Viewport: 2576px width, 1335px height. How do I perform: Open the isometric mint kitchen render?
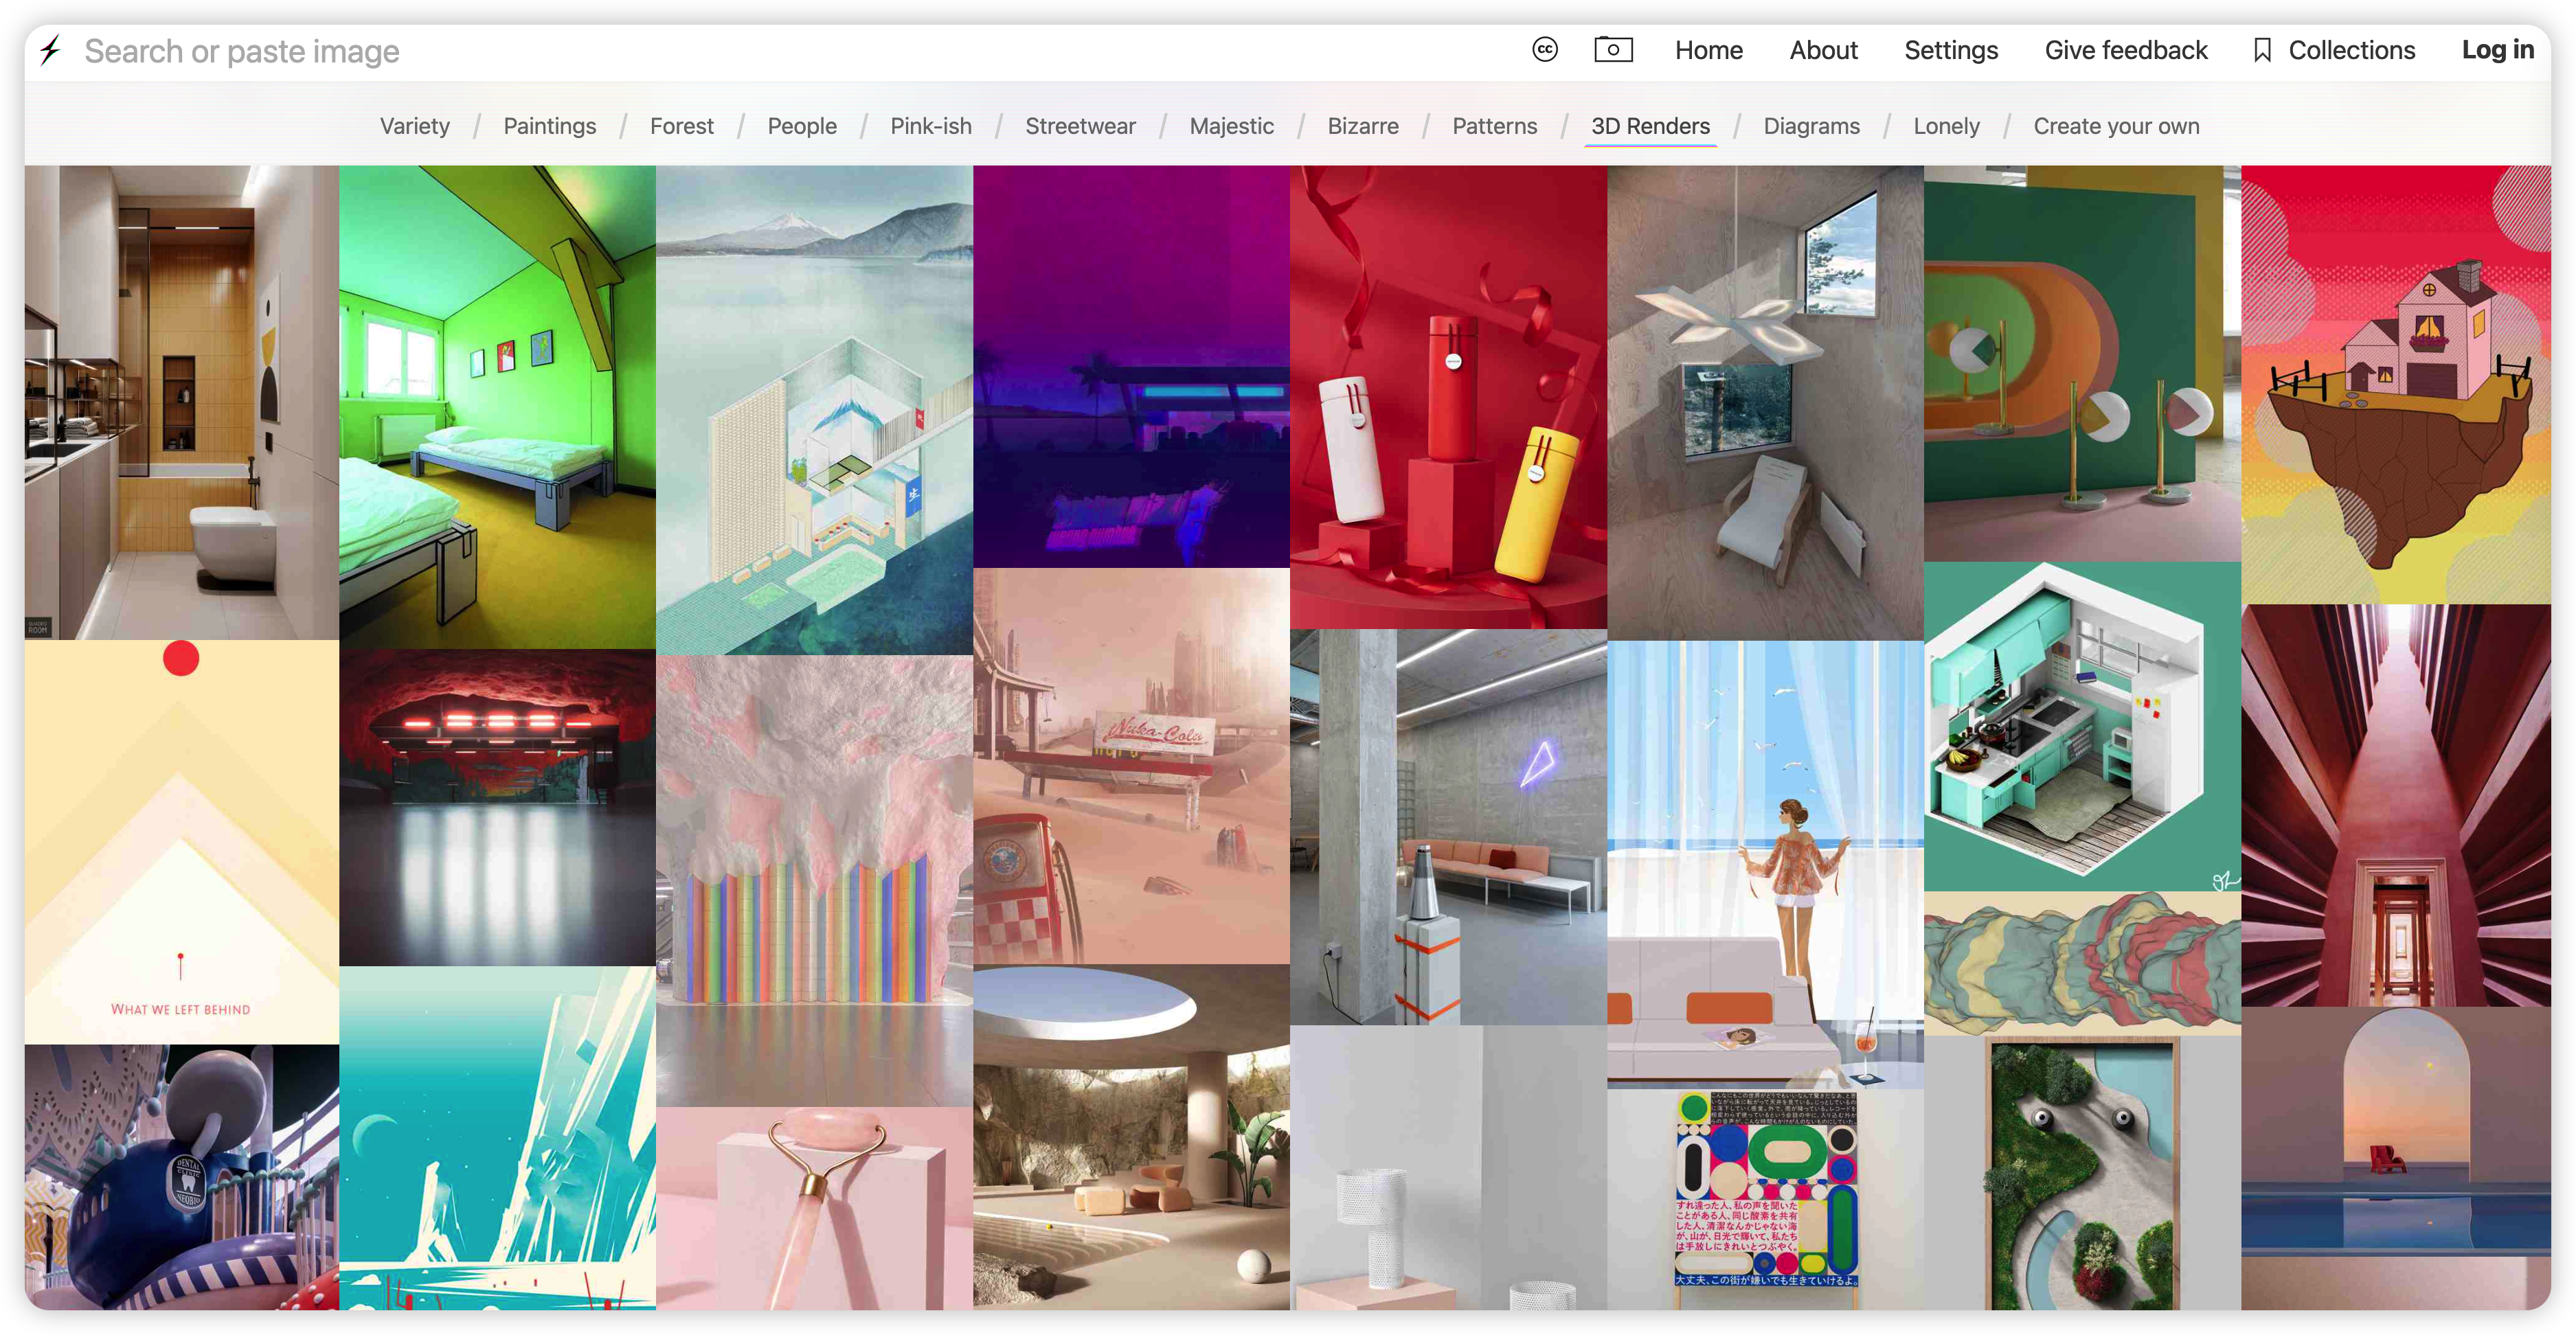tap(2081, 726)
